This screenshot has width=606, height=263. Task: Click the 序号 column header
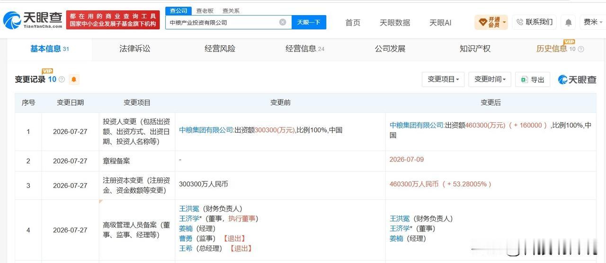coord(28,102)
